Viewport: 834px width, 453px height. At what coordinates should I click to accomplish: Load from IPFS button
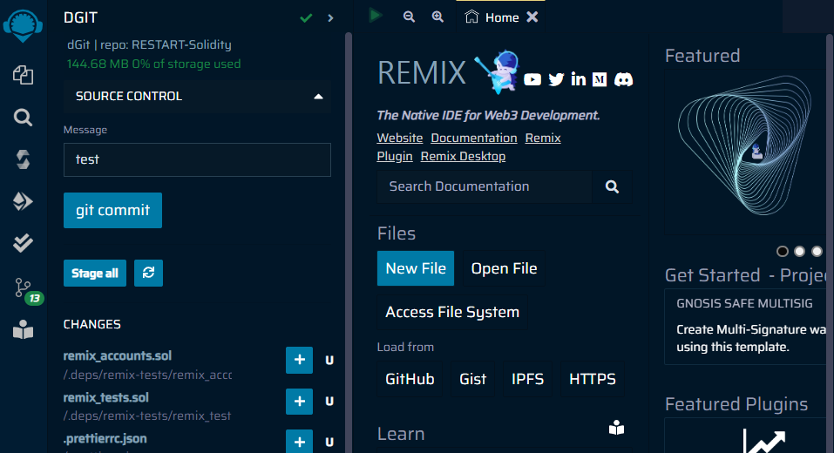click(527, 379)
